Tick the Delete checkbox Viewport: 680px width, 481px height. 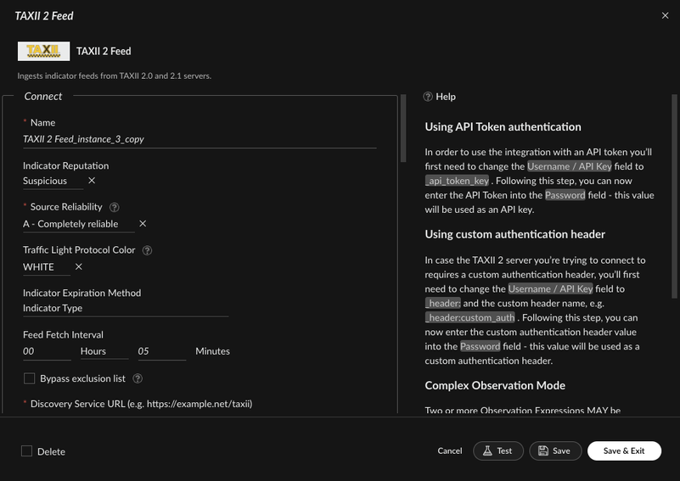pos(27,451)
